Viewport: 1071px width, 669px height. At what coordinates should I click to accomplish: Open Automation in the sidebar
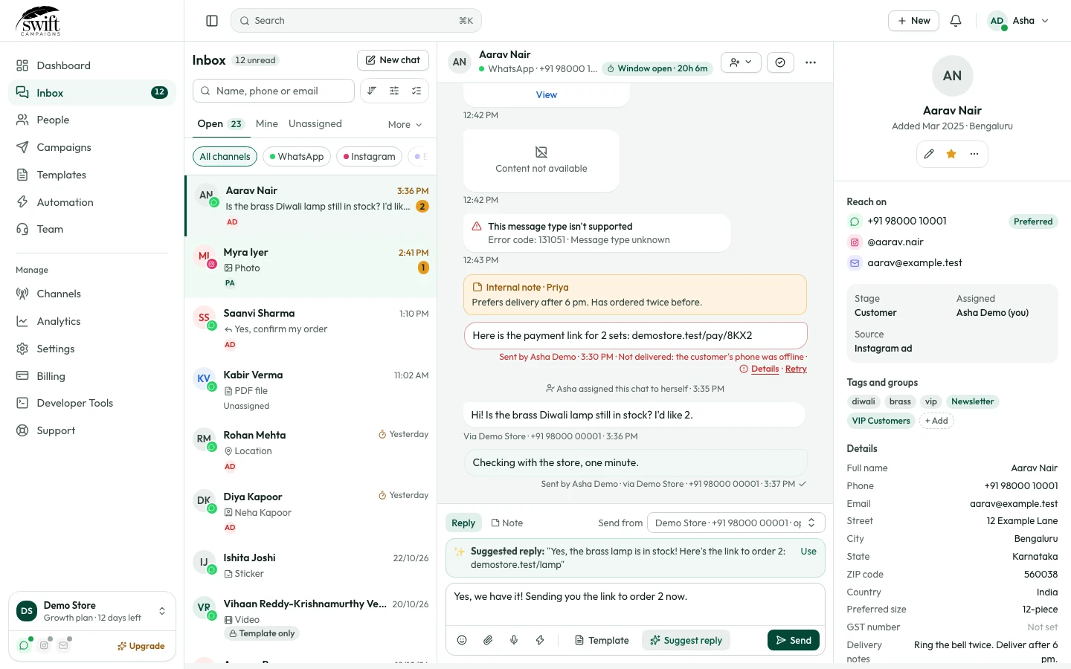[92, 202]
